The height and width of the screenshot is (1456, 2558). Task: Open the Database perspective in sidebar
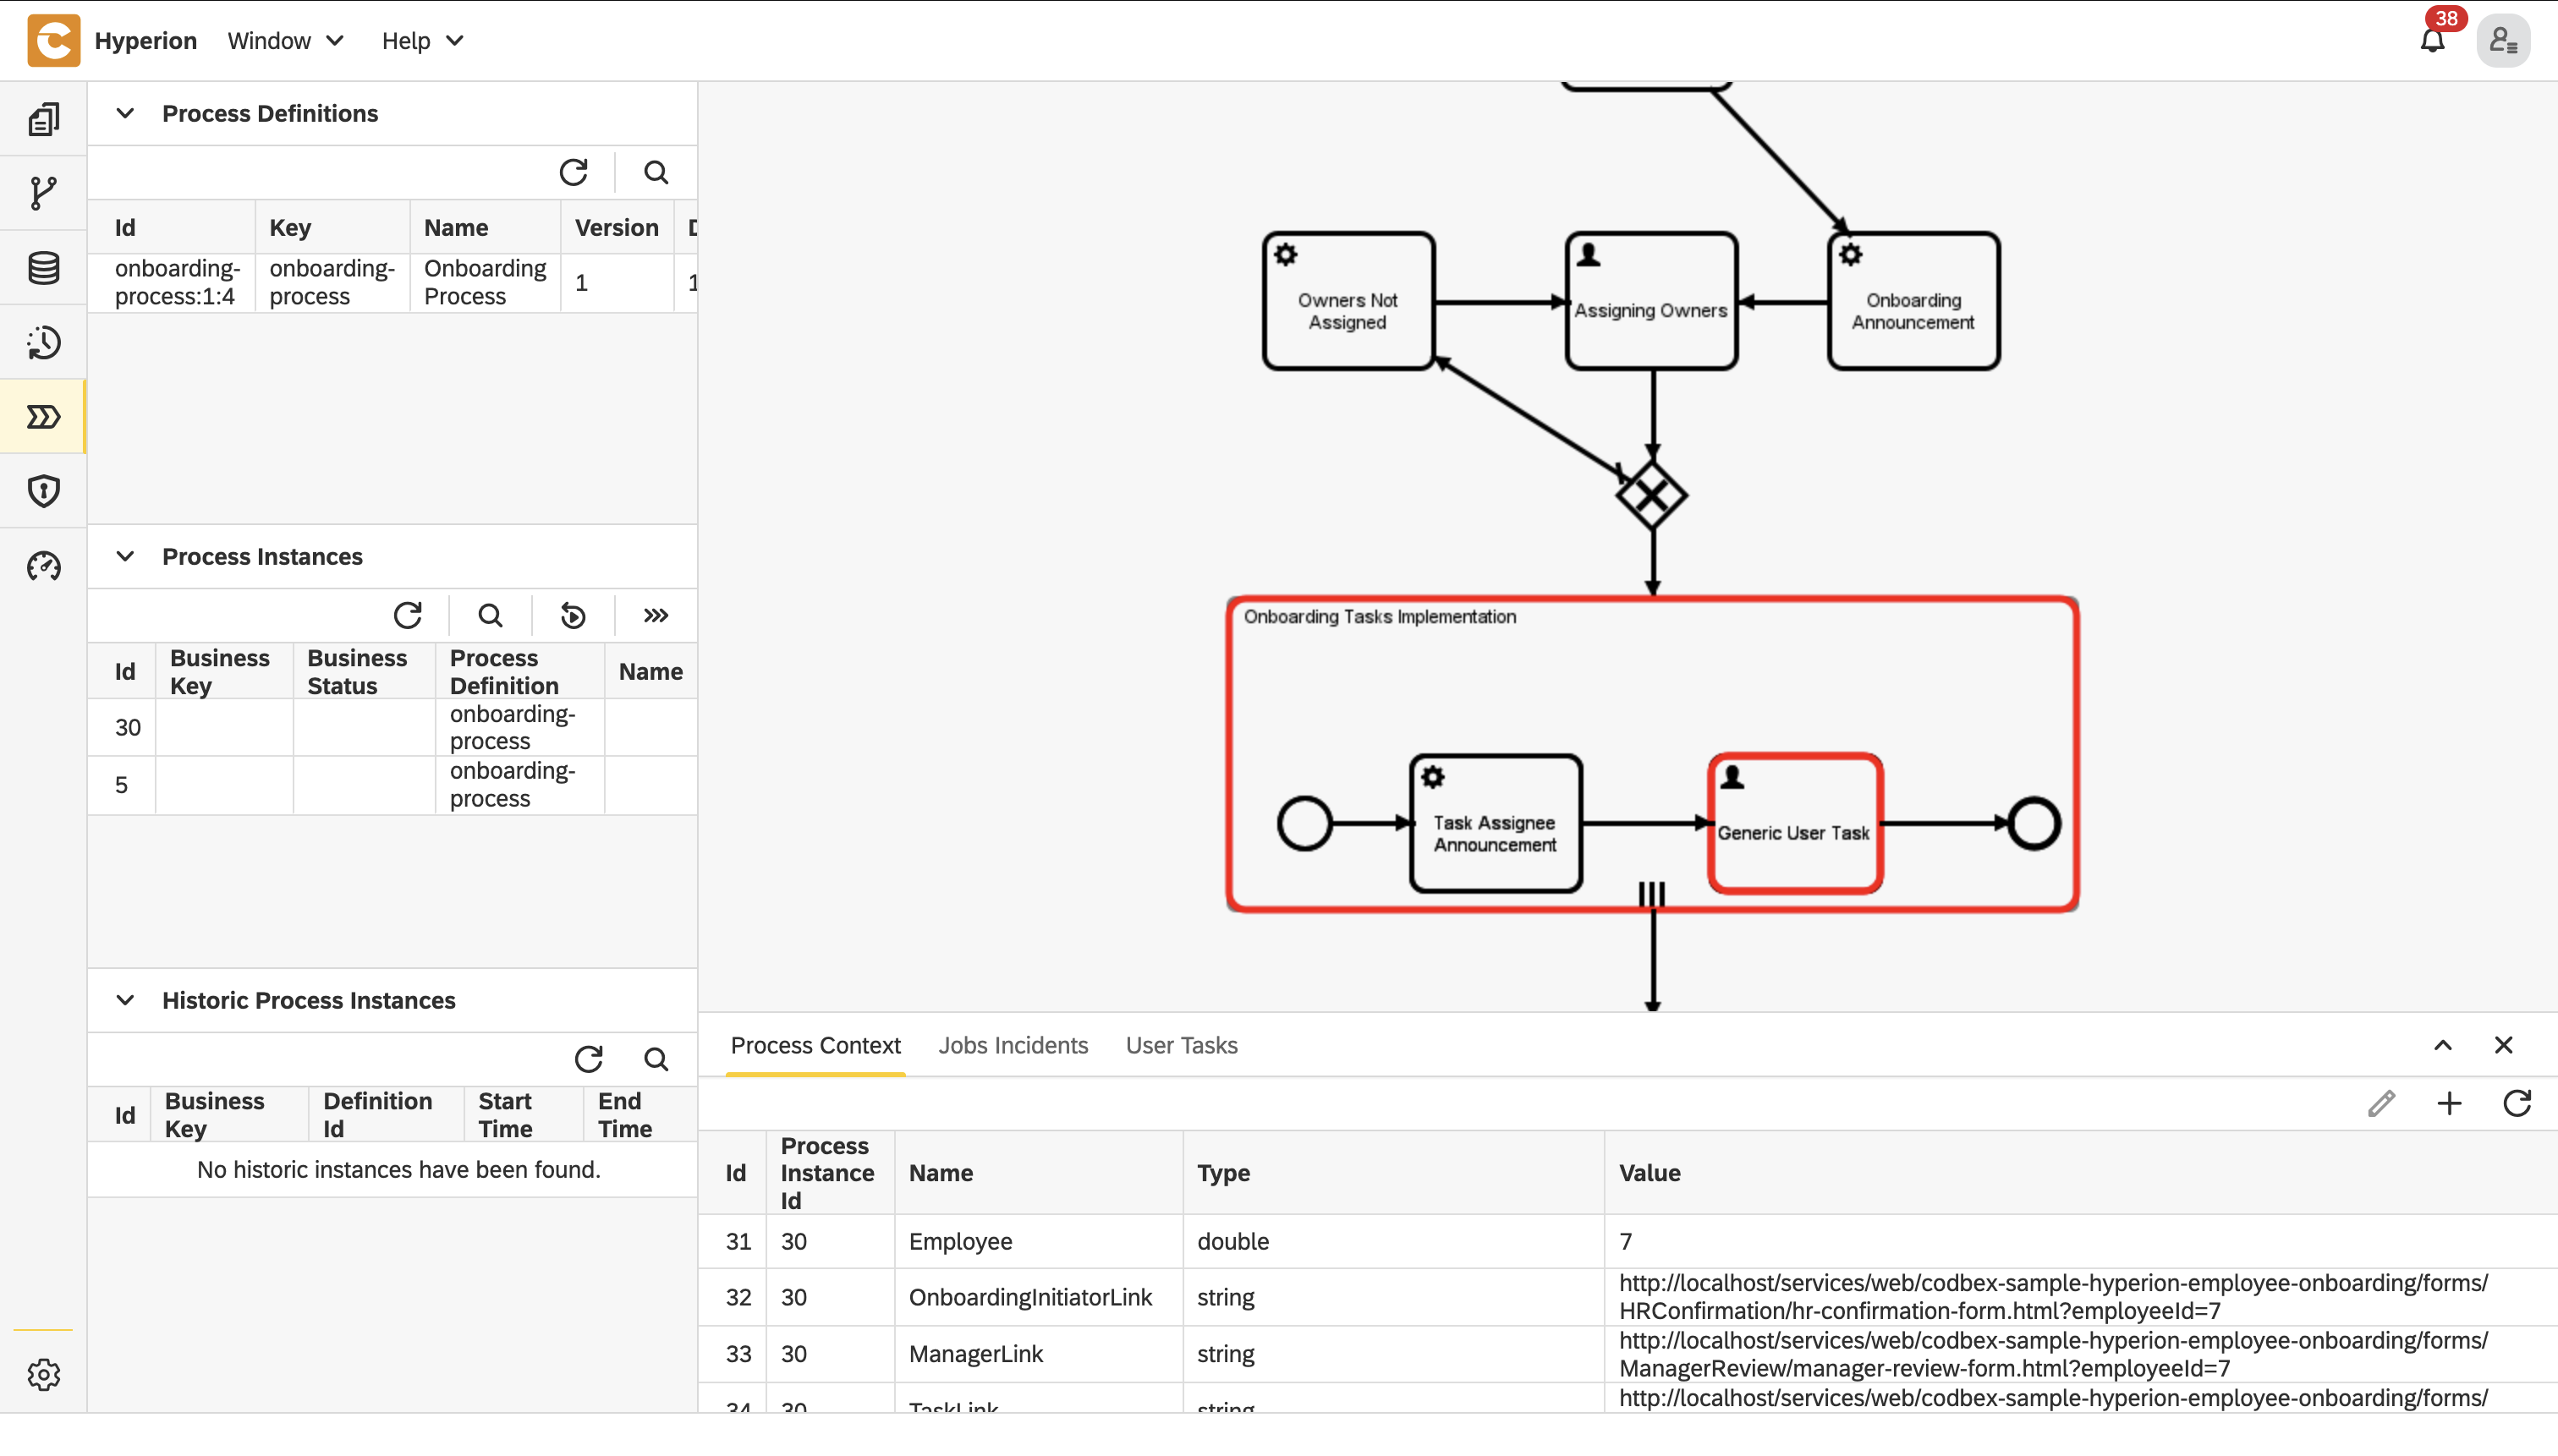[x=43, y=268]
